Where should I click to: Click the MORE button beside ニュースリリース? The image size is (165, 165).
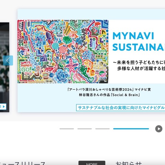[92, 163]
